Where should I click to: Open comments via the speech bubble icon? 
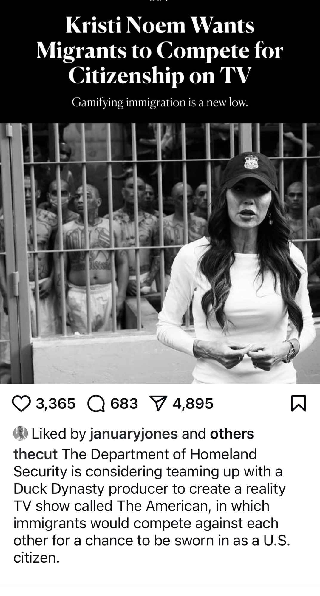click(x=96, y=404)
